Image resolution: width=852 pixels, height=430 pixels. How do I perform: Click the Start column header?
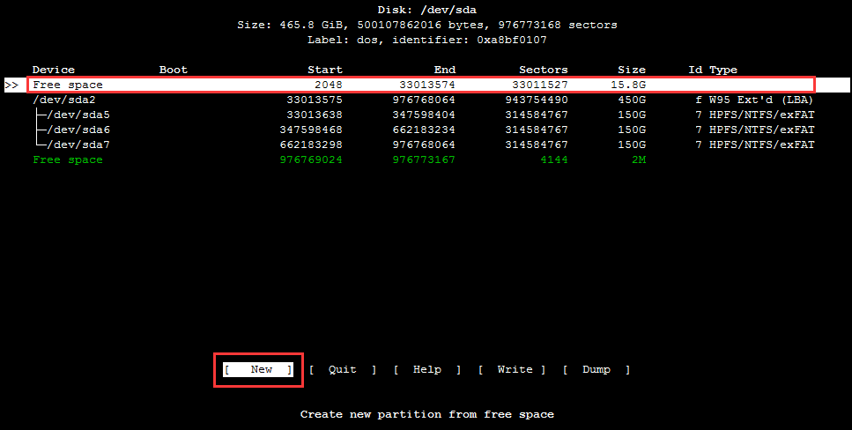(x=324, y=70)
